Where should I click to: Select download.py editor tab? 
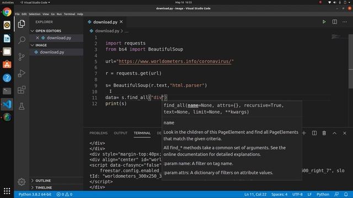tap(105, 22)
